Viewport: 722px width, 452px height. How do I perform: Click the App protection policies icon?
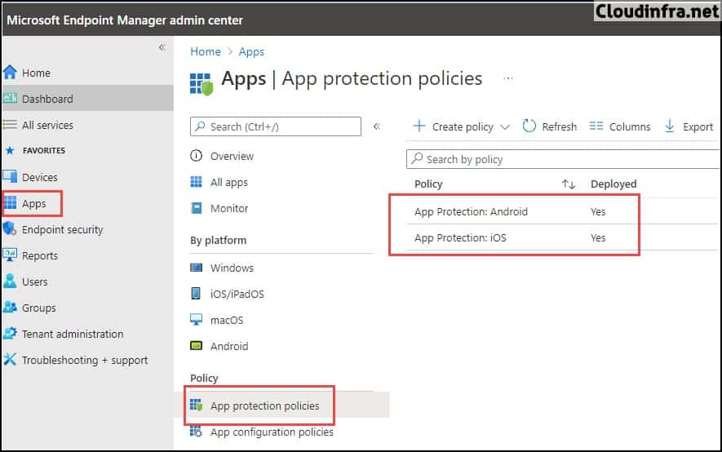196,405
